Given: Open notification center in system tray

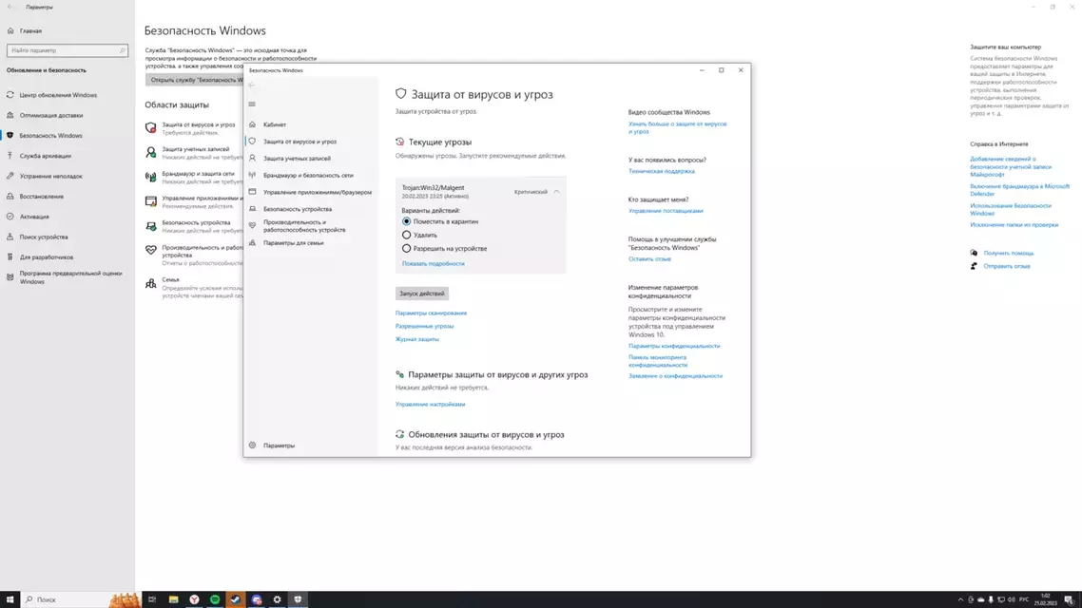Looking at the screenshot, I should tap(1069, 599).
